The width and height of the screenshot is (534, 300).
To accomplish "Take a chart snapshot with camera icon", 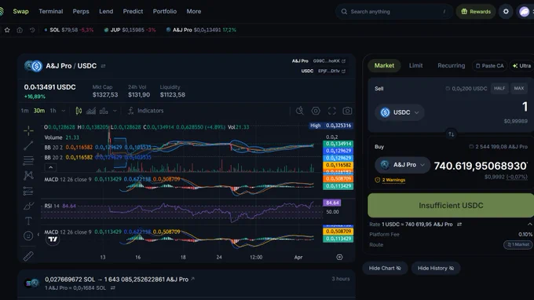I will coord(347,111).
